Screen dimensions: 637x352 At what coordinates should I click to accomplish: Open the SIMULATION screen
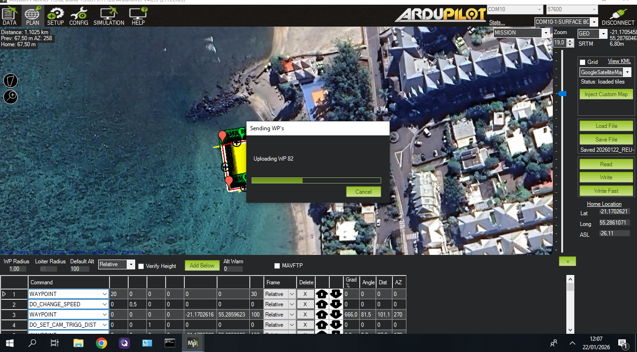(x=109, y=16)
